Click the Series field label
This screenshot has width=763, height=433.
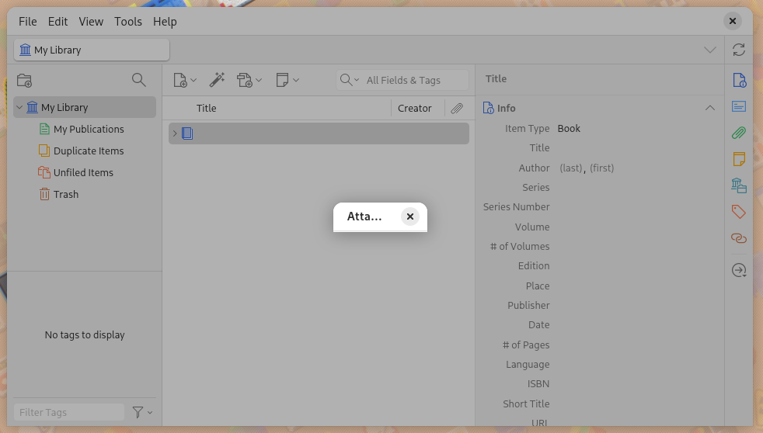[536, 188]
